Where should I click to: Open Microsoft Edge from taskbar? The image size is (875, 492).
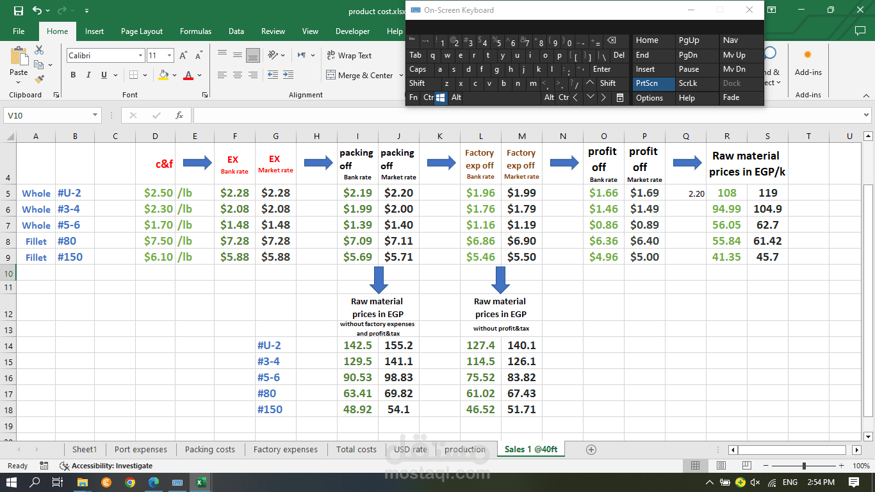click(x=153, y=482)
